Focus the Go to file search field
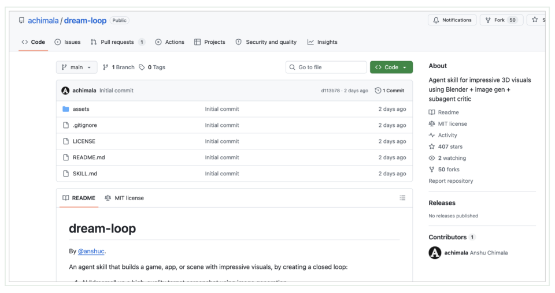The height and width of the screenshot is (293, 555). (x=326, y=67)
